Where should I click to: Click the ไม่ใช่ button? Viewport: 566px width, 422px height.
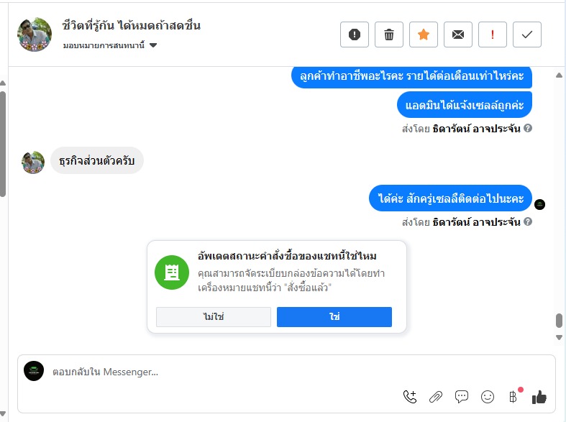click(x=214, y=317)
